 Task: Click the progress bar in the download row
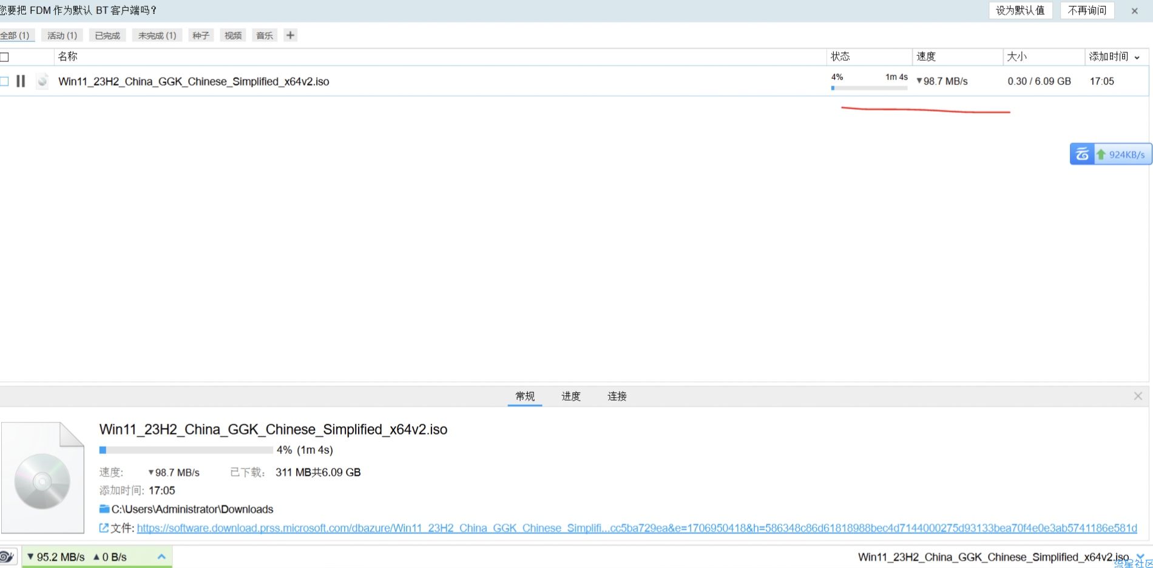(869, 88)
